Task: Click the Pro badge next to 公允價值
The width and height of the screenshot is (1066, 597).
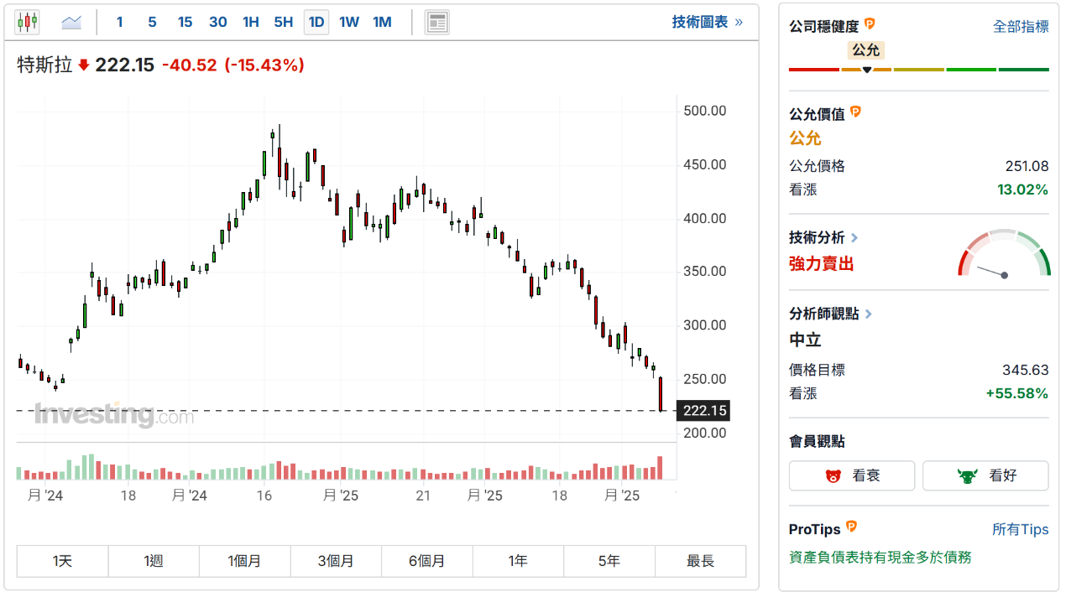Action: [x=855, y=112]
